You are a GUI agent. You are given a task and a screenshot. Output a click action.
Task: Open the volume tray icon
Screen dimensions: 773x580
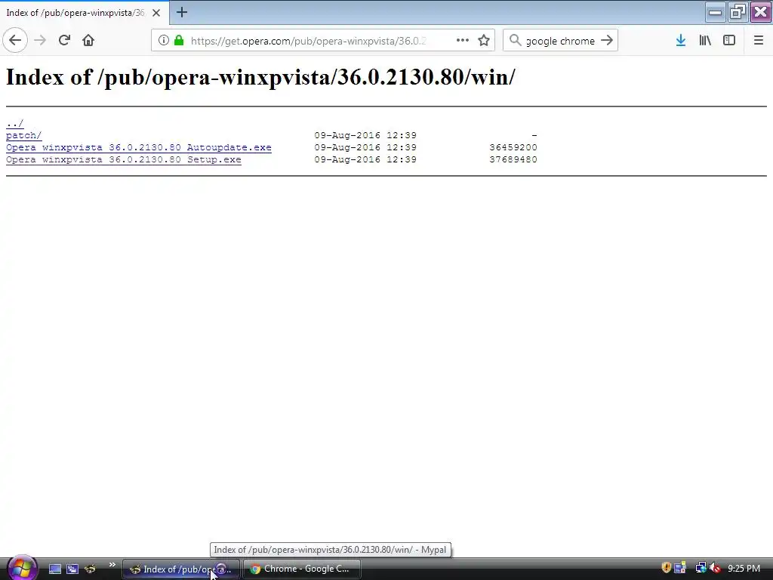[716, 568]
